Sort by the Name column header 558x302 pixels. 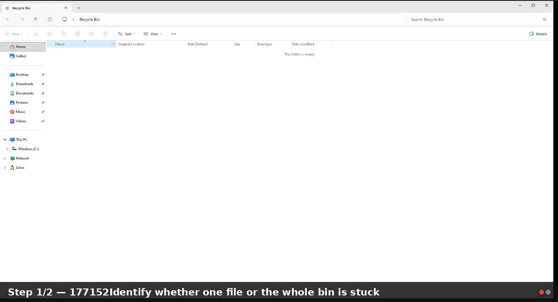(79, 44)
